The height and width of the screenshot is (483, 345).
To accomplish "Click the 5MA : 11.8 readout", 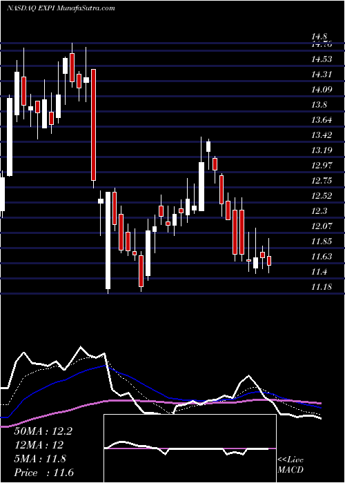I will (x=40, y=459).
